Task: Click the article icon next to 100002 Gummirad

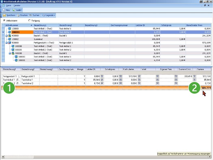Action: (9, 39)
